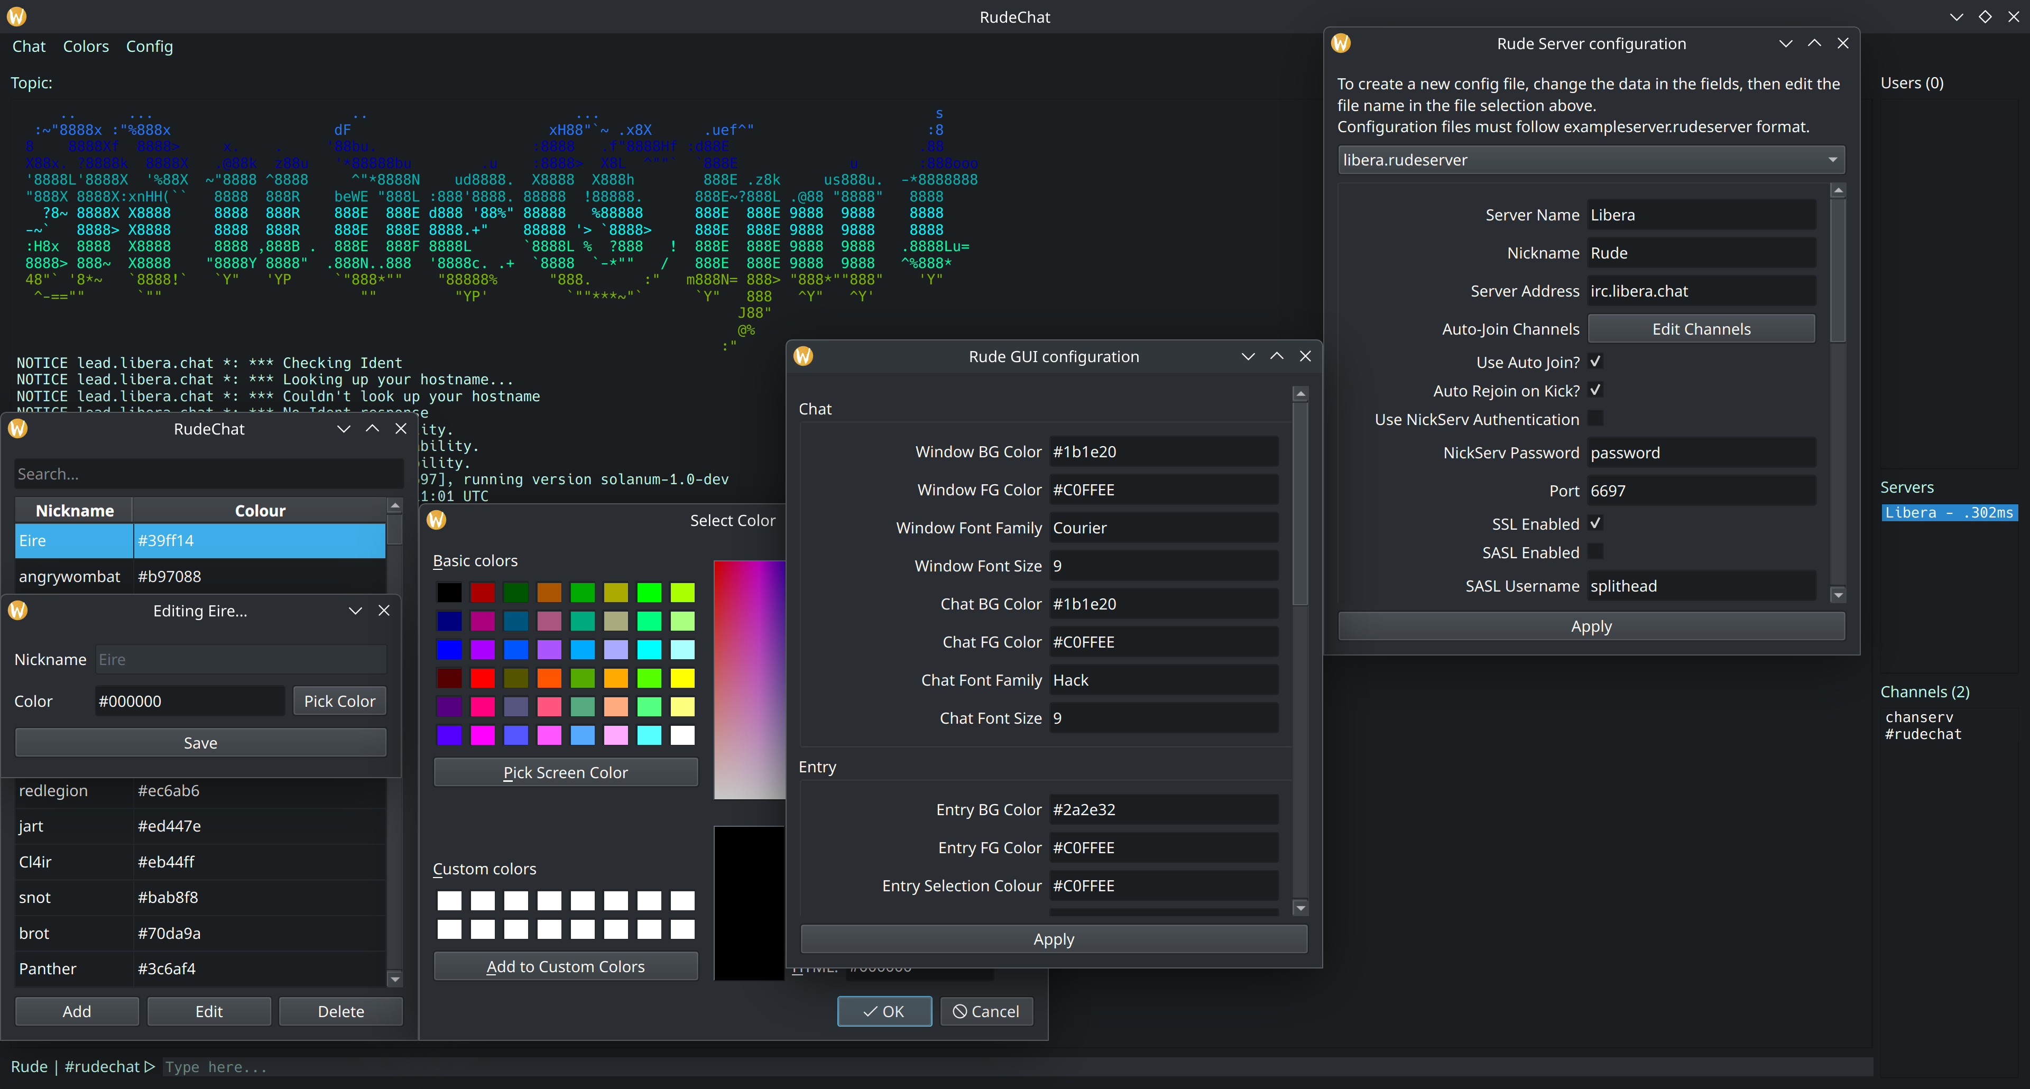This screenshot has height=1089, width=2030.
Task: Click the logo icon in Rude Server configuration titlebar
Action: point(1341,43)
